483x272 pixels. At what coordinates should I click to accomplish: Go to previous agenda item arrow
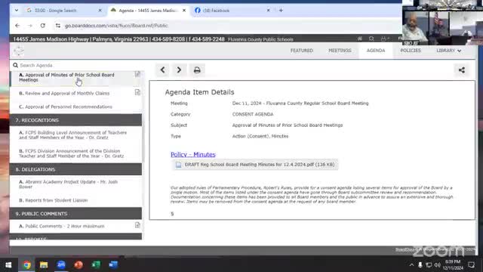tap(163, 70)
